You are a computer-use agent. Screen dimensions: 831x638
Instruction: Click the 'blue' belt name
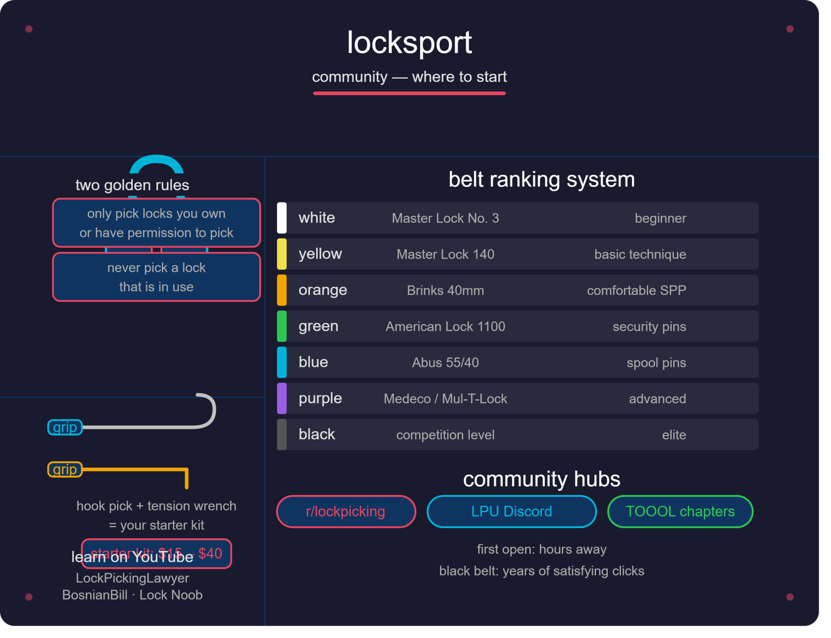[313, 362]
